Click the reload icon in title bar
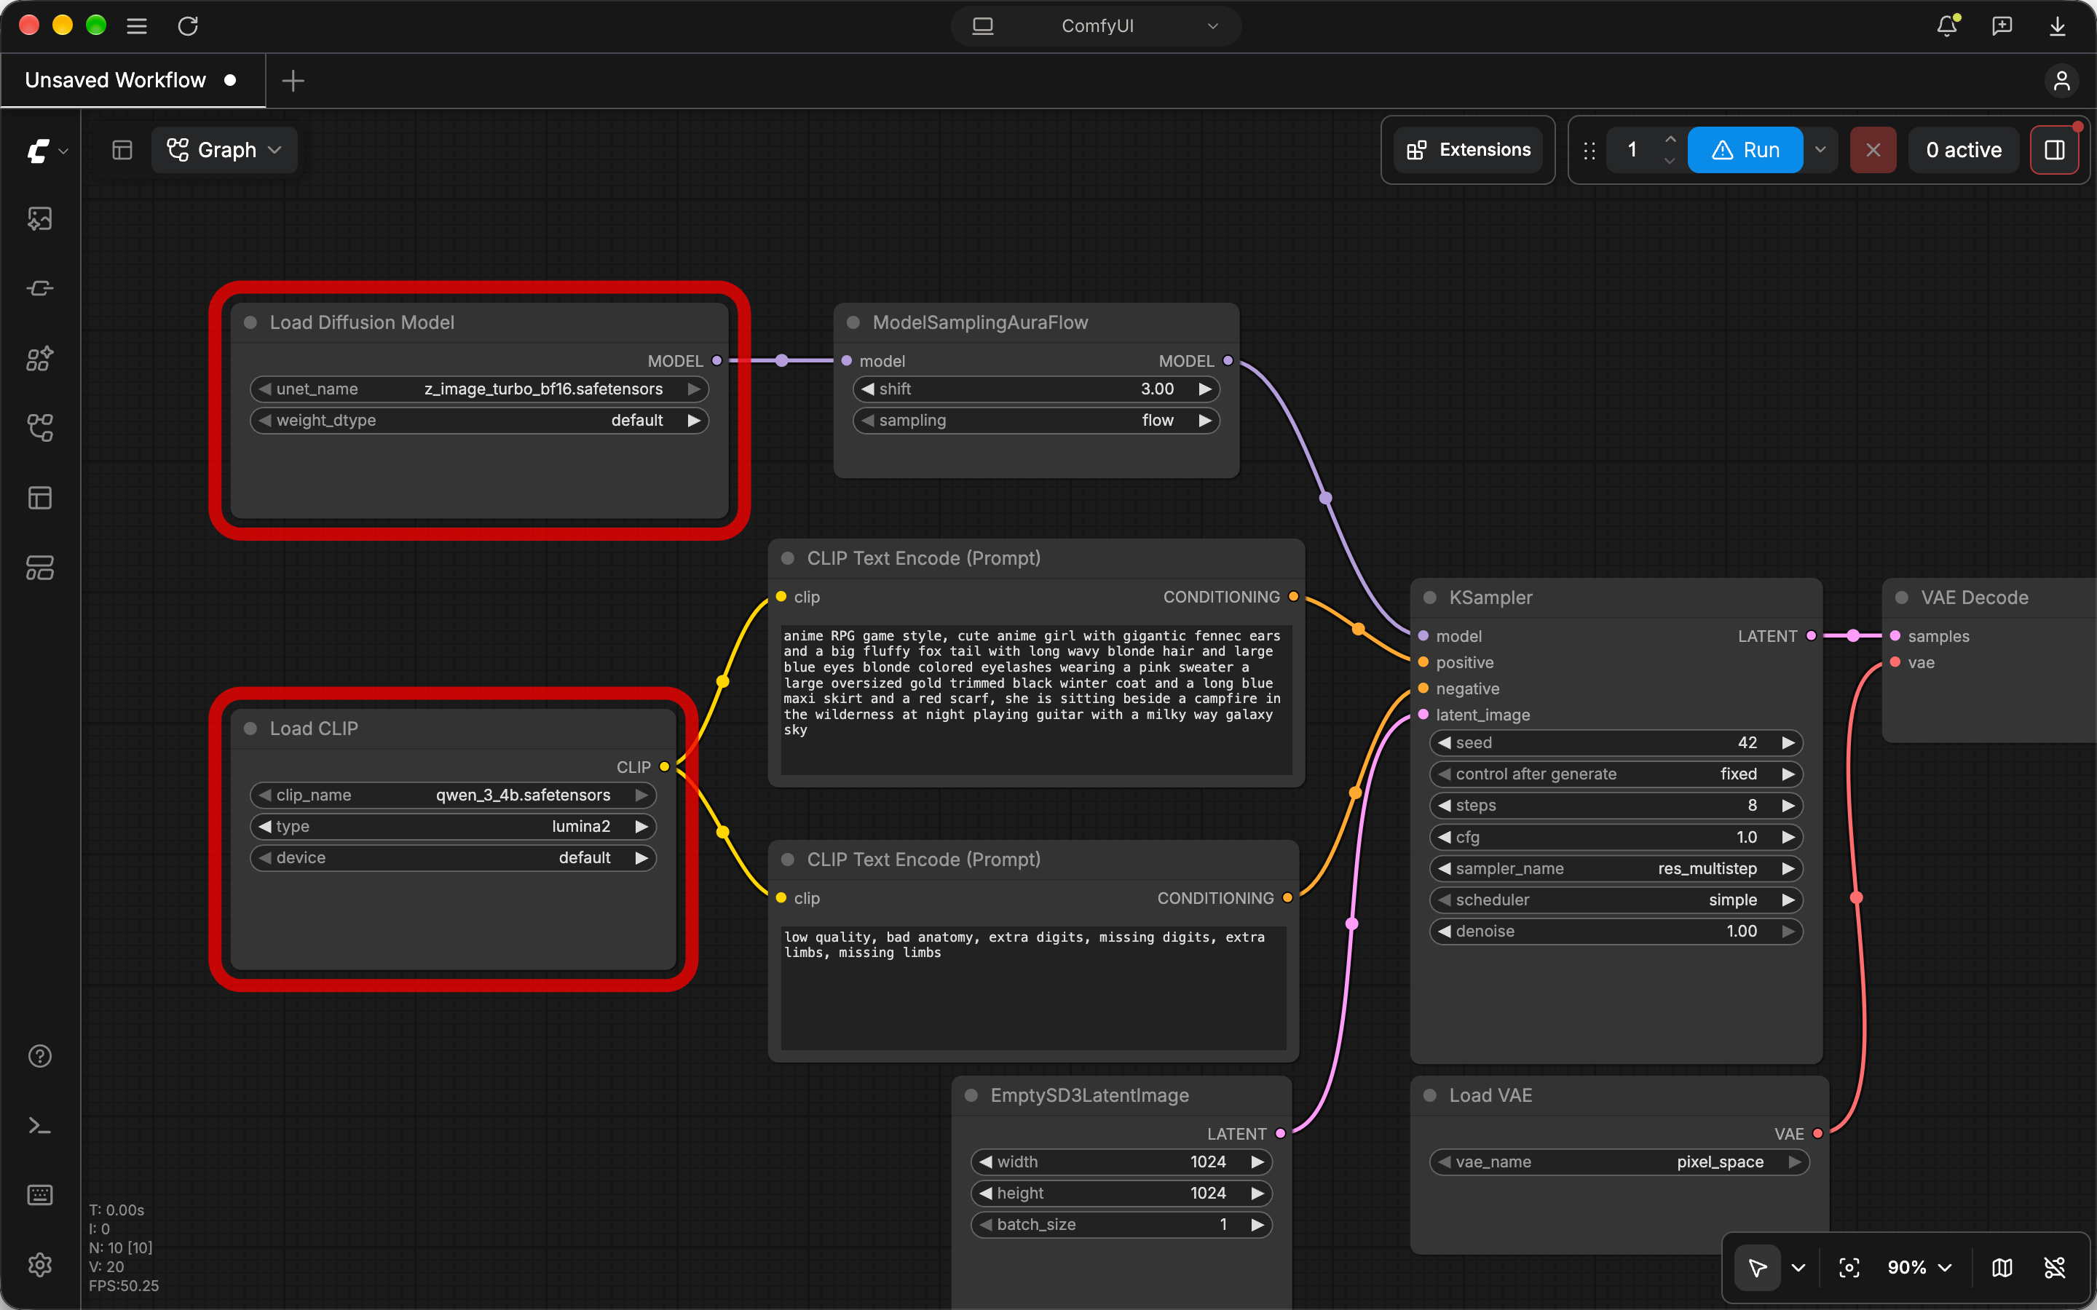The image size is (2097, 1310). [x=188, y=26]
